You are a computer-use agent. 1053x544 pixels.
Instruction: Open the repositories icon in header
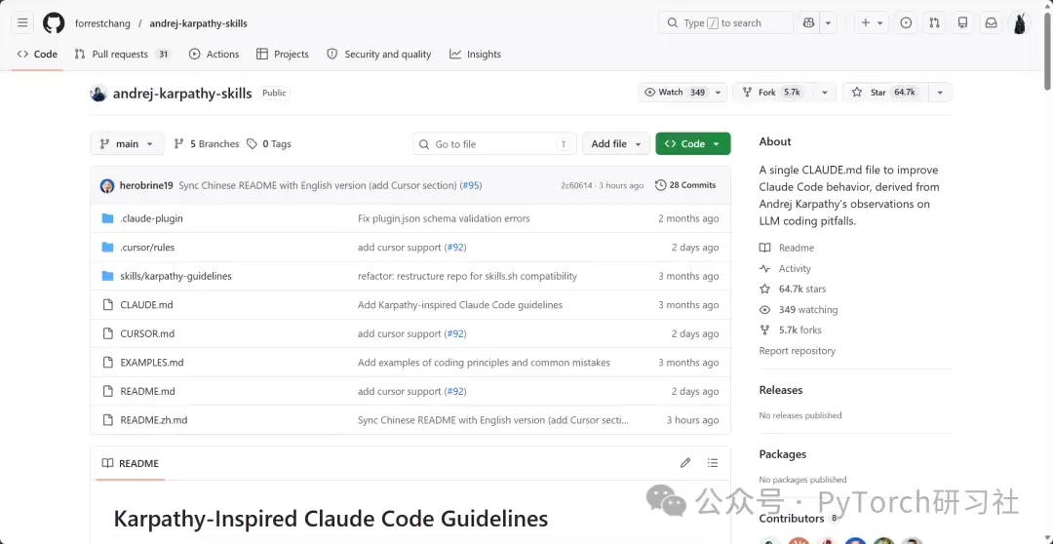pos(962,22)
